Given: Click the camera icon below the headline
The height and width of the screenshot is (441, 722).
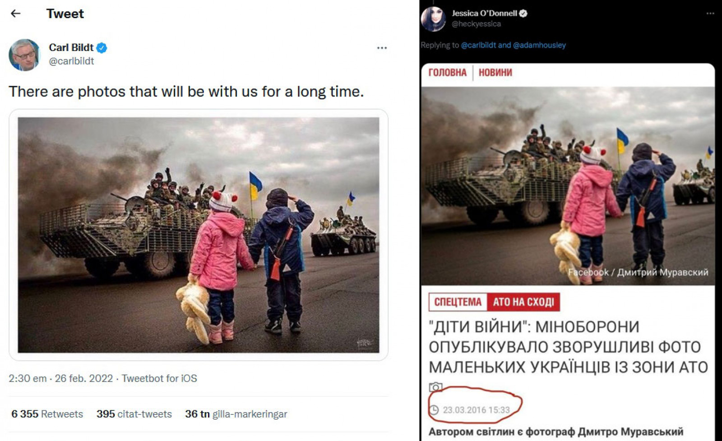Looking at the screenshot, I should pos(435,387).
